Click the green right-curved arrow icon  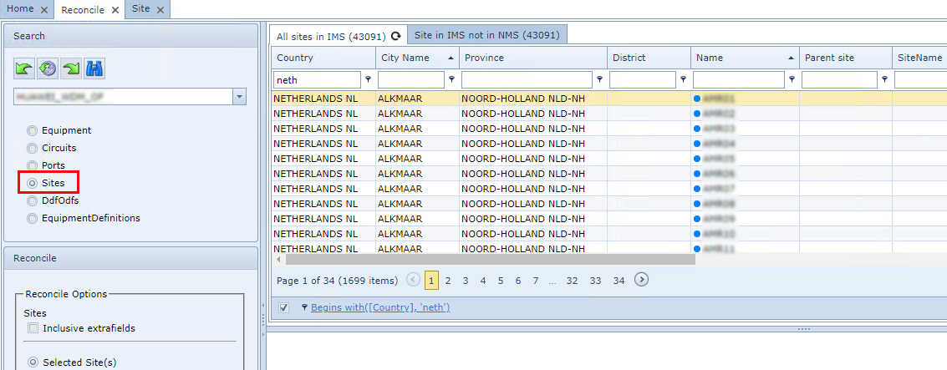tap(71, 68)
